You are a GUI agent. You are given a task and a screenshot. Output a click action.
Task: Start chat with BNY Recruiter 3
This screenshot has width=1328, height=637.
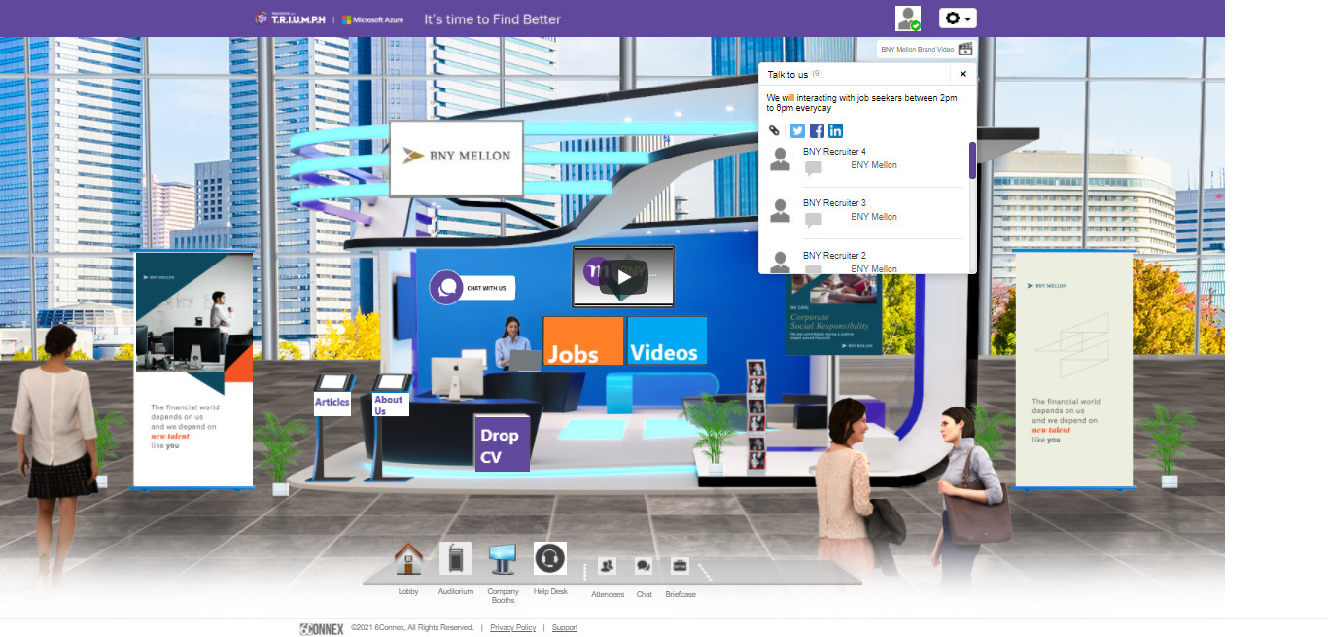[814, 220]
